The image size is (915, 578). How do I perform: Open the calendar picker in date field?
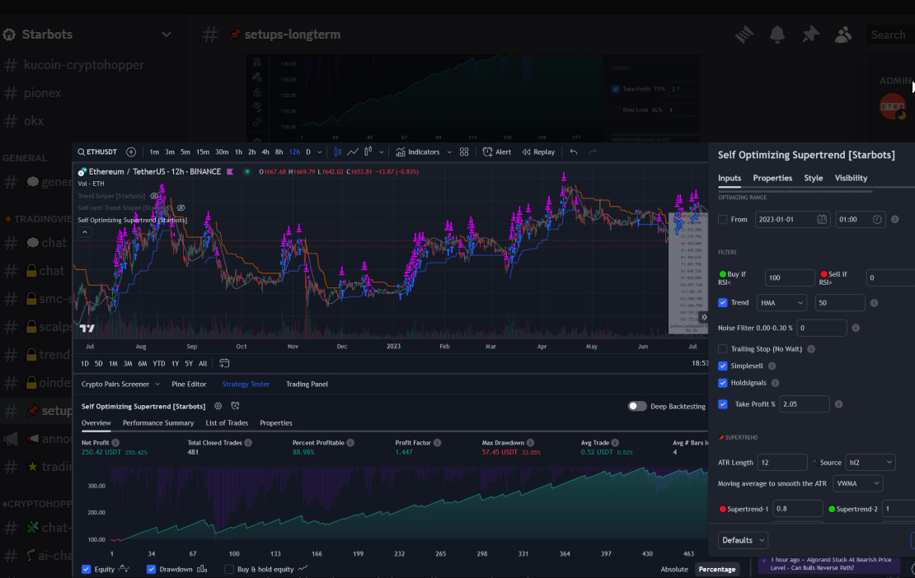point(822,220)
